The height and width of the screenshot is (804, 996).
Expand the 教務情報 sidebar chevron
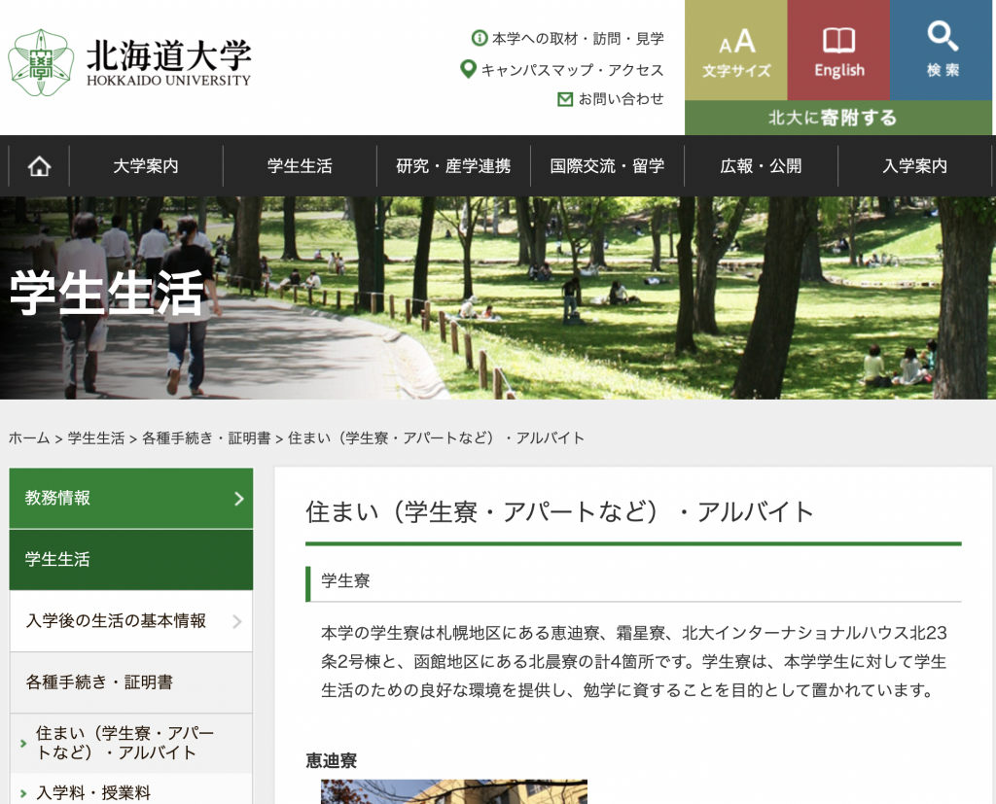(x=239, y=499)
